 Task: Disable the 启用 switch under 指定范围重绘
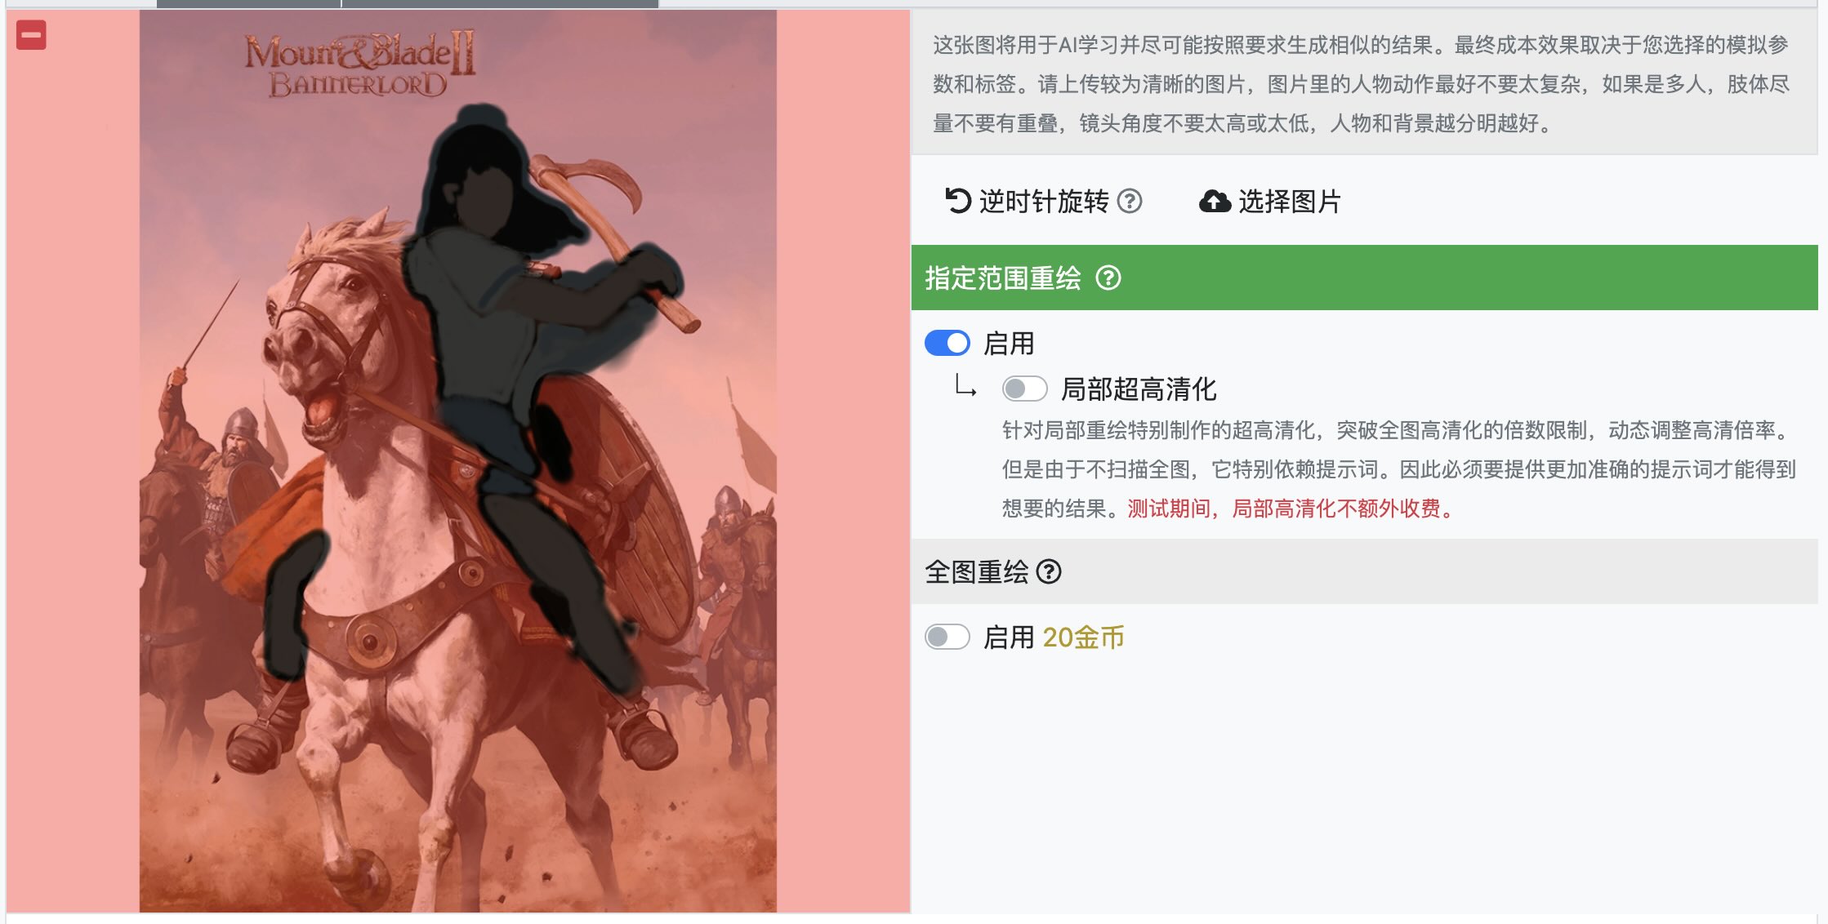click(x=947, y=343)
